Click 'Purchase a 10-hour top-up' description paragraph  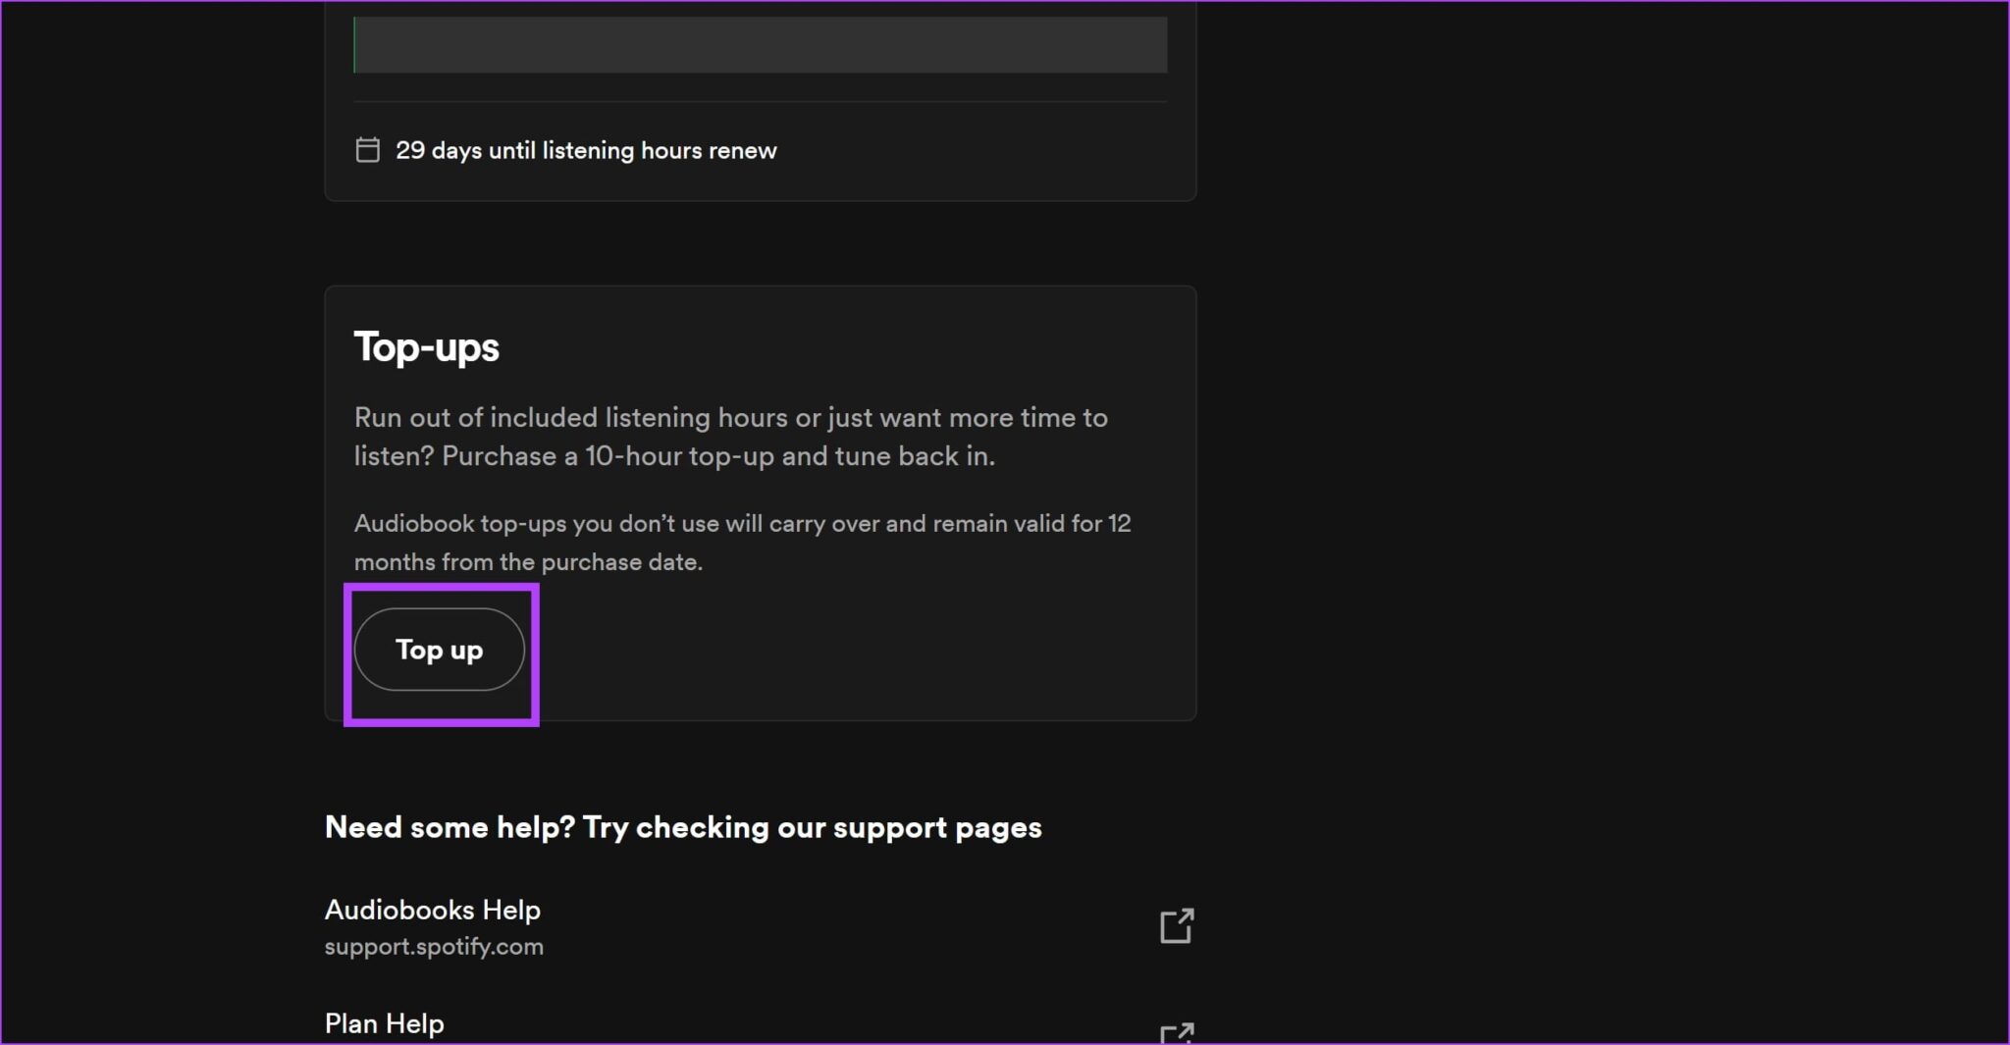click(731, 437)
